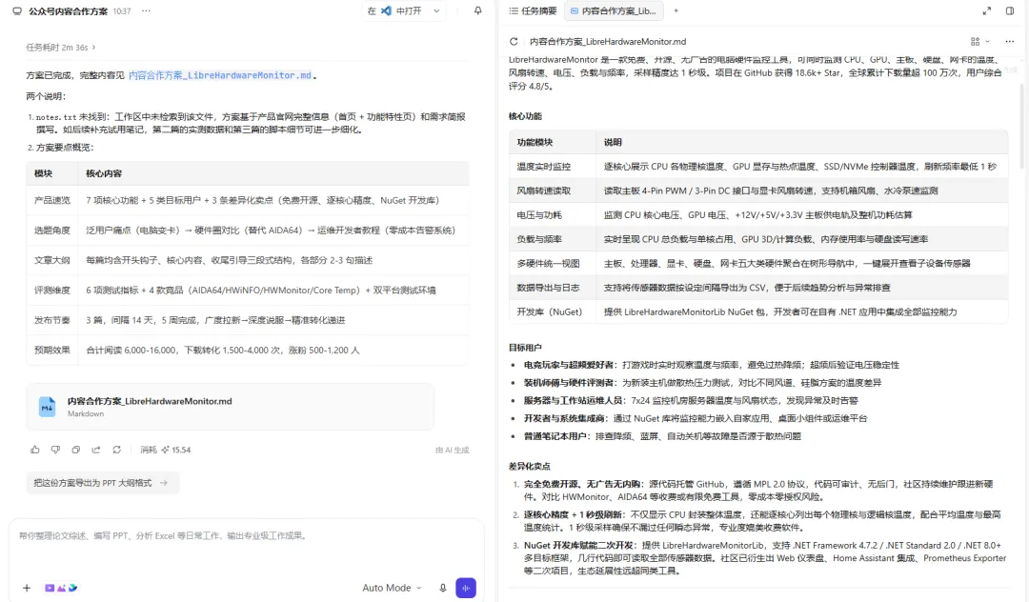The width and height of the screenshot is (1029, 602).
Task: Click the 选题角度 row in summary table
Action: 248,231
